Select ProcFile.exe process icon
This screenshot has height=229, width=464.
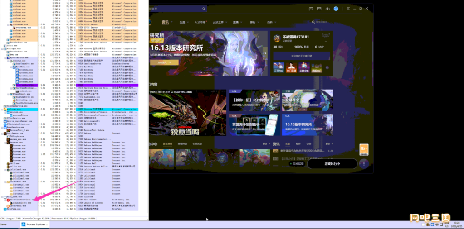5,209
